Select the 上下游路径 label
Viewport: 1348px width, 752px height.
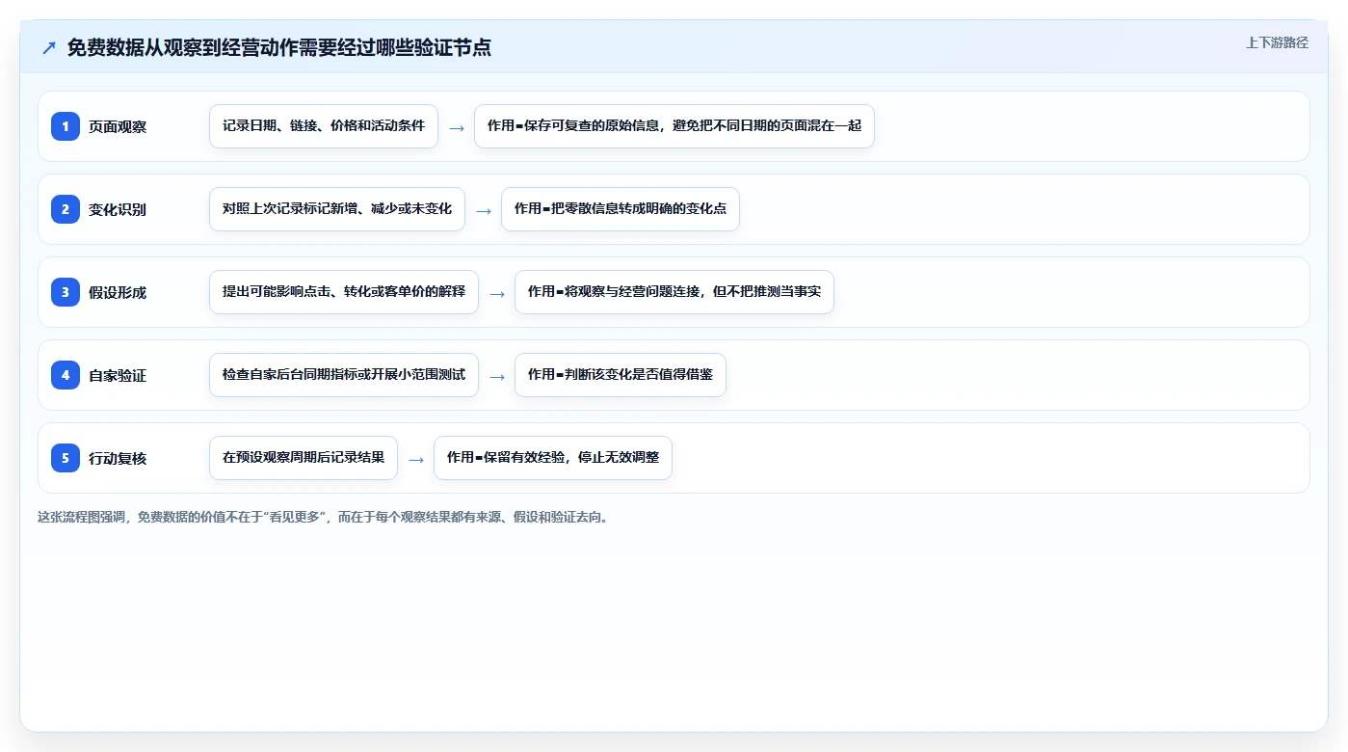click(x=1277, y=42)
